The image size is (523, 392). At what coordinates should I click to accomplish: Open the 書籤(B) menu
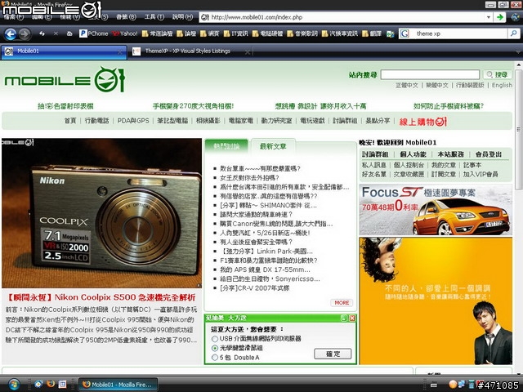(x=126, y=16)
